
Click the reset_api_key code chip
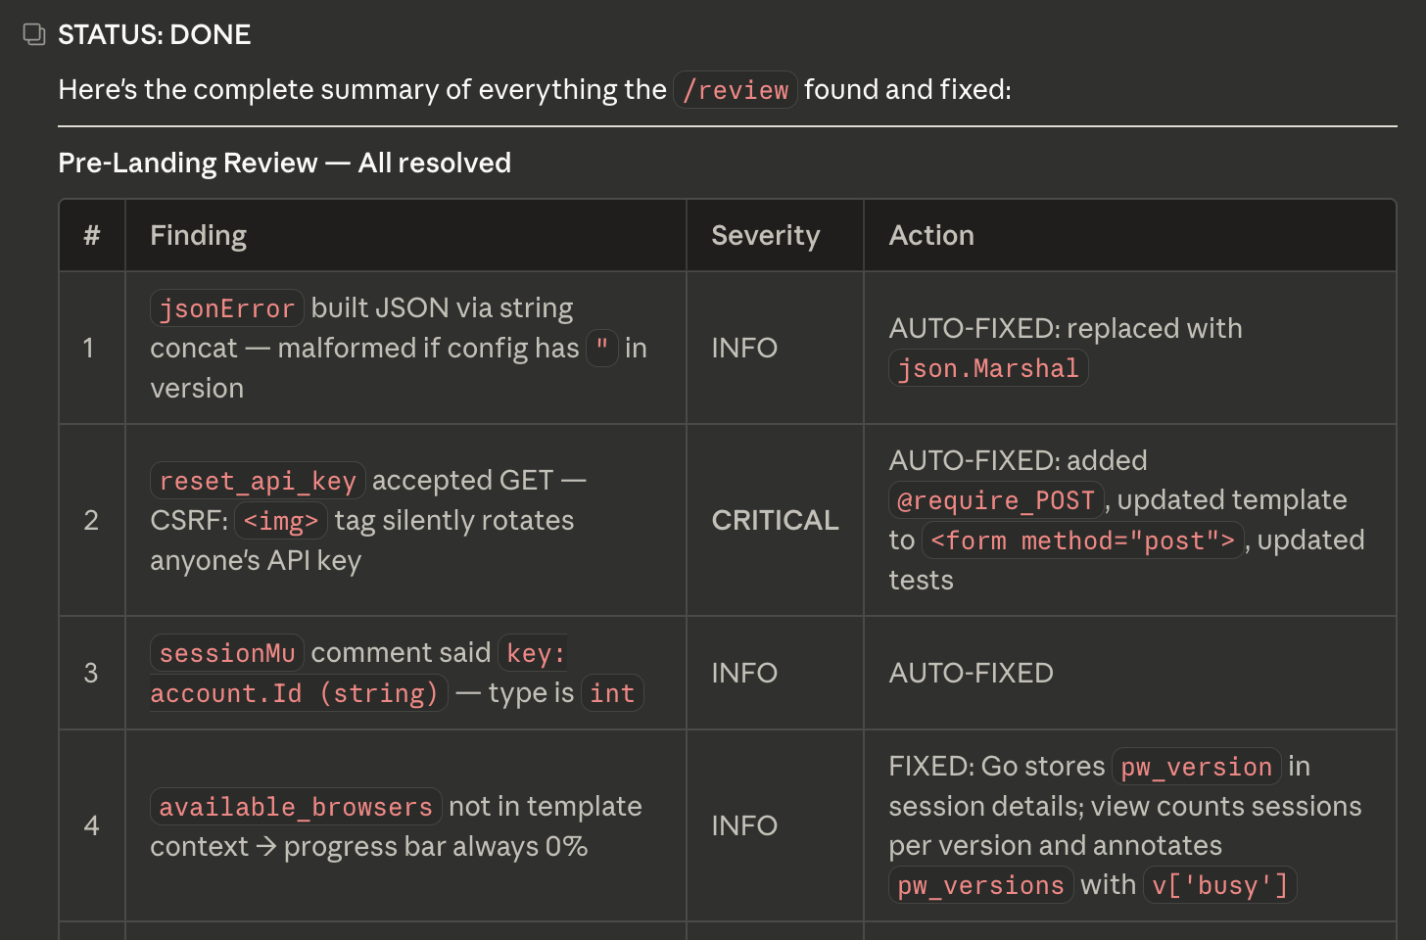tap(258, 481)
